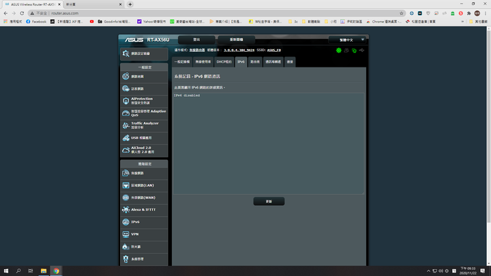Open the Chrome extensions puzzle icon

[468, 13]
